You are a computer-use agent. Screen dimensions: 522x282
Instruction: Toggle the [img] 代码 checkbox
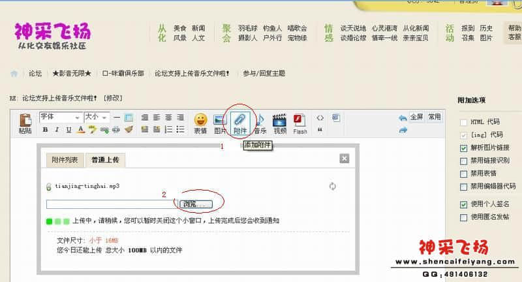[463, 135]
